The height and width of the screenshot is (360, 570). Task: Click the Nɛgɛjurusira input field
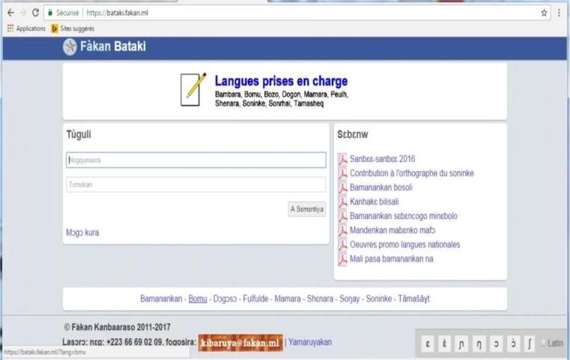click(195, 160)
